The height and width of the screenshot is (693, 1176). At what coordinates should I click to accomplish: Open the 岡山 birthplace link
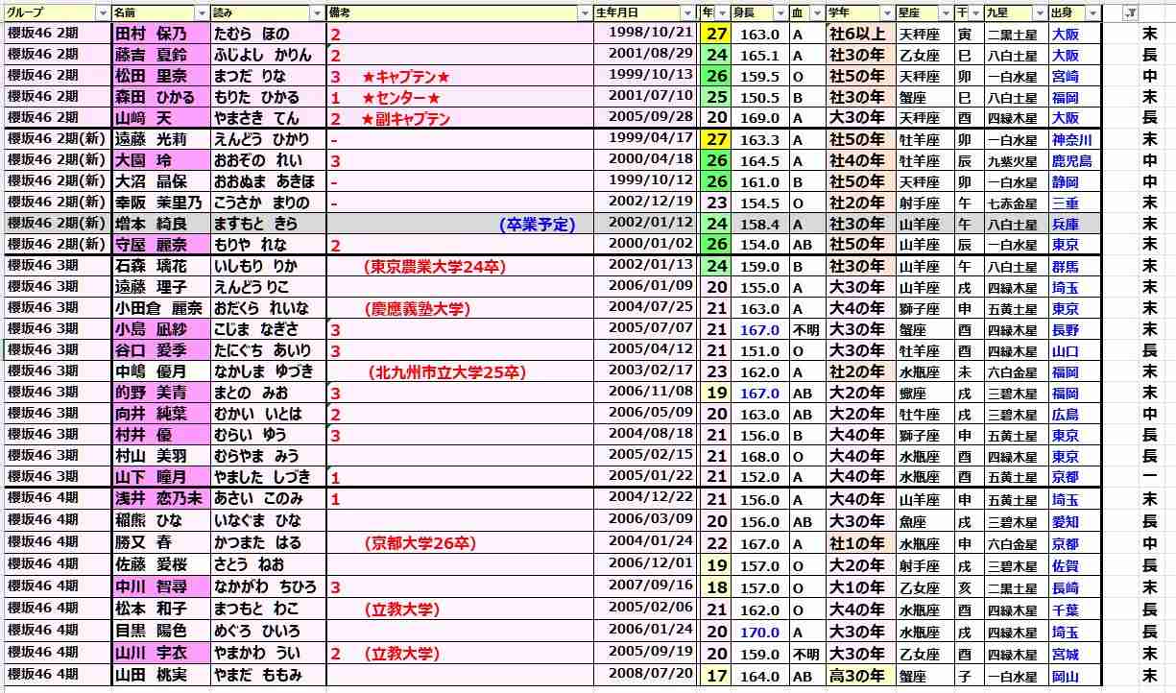point(1065,677)
